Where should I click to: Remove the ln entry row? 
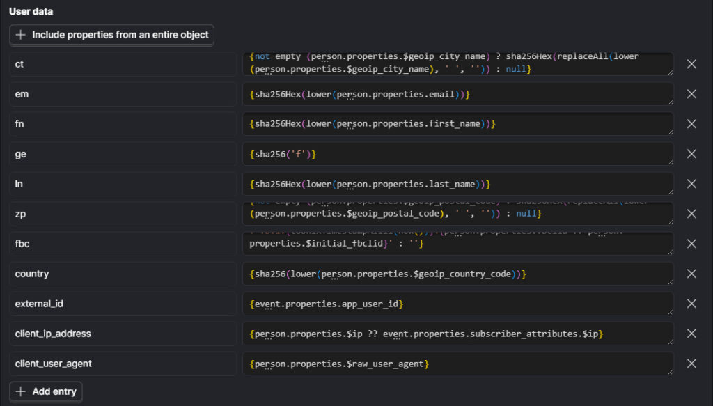coord(691,184)
